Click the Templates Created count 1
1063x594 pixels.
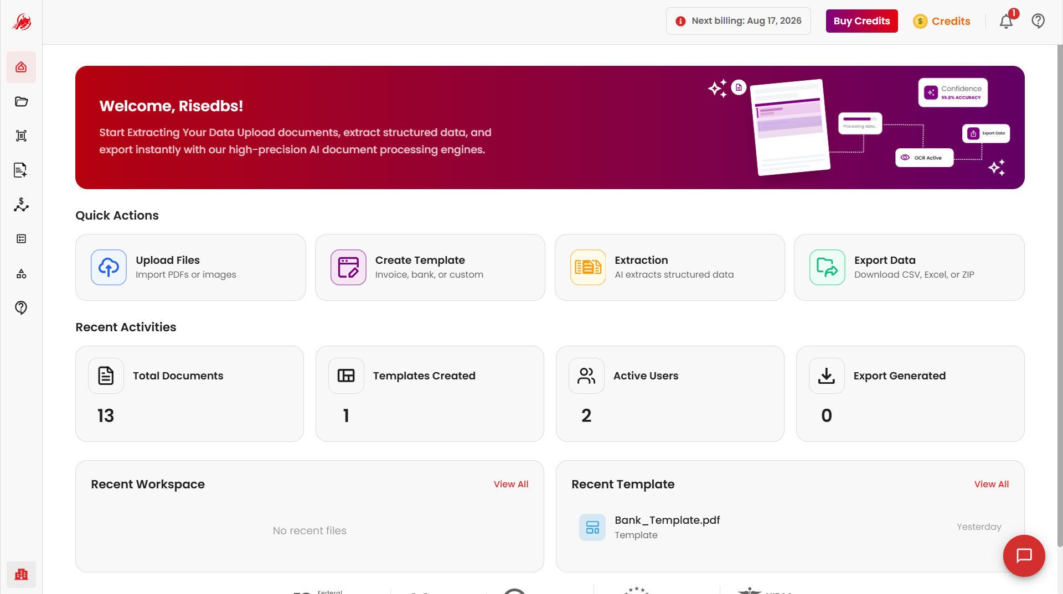tap(346, 415)
